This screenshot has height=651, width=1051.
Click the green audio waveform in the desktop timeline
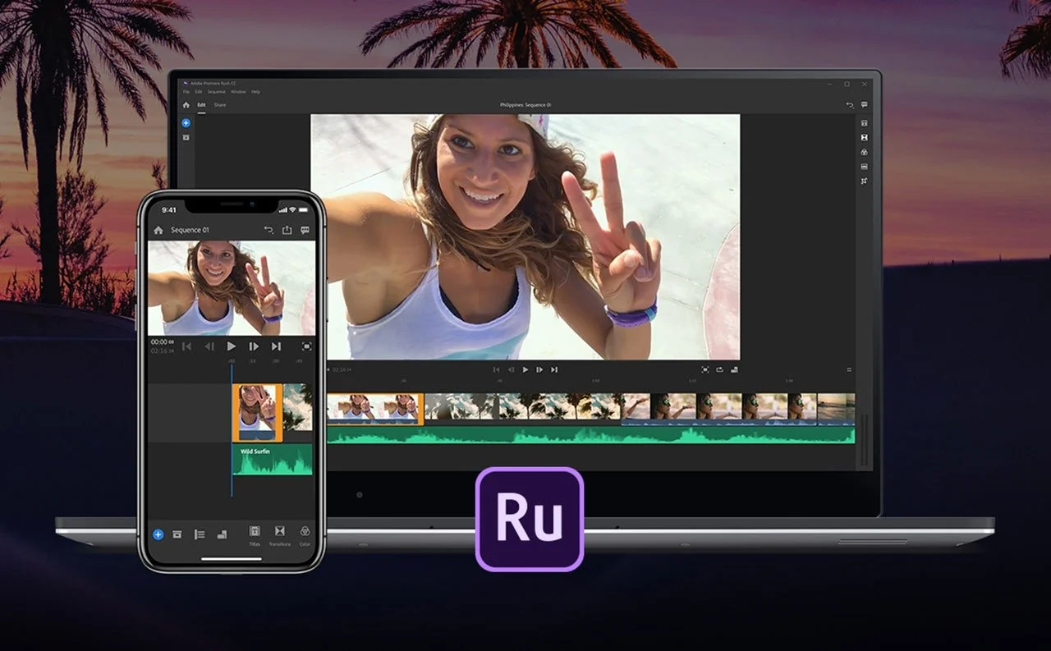(591, 433)
